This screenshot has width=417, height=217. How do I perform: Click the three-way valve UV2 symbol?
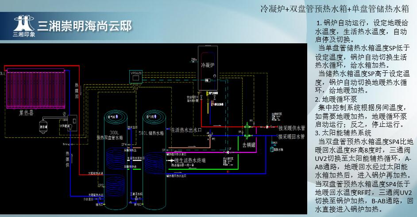pos(210,135)
